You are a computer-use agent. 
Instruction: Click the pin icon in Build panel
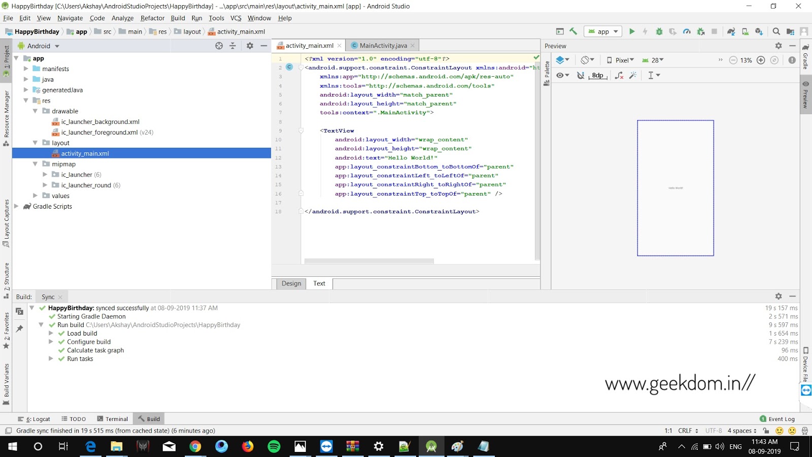pyautogui.click(x=19, y=329)
